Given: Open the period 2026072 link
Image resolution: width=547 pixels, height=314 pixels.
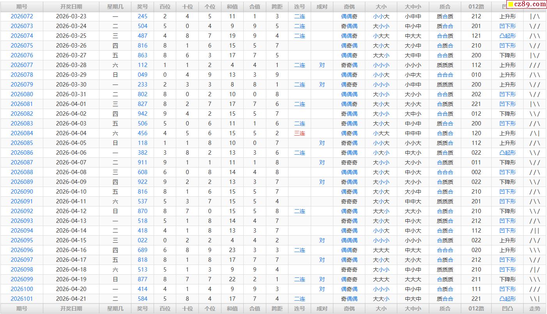Looking at the screenshot, I should pyautogui.click(x=22, y=16).
